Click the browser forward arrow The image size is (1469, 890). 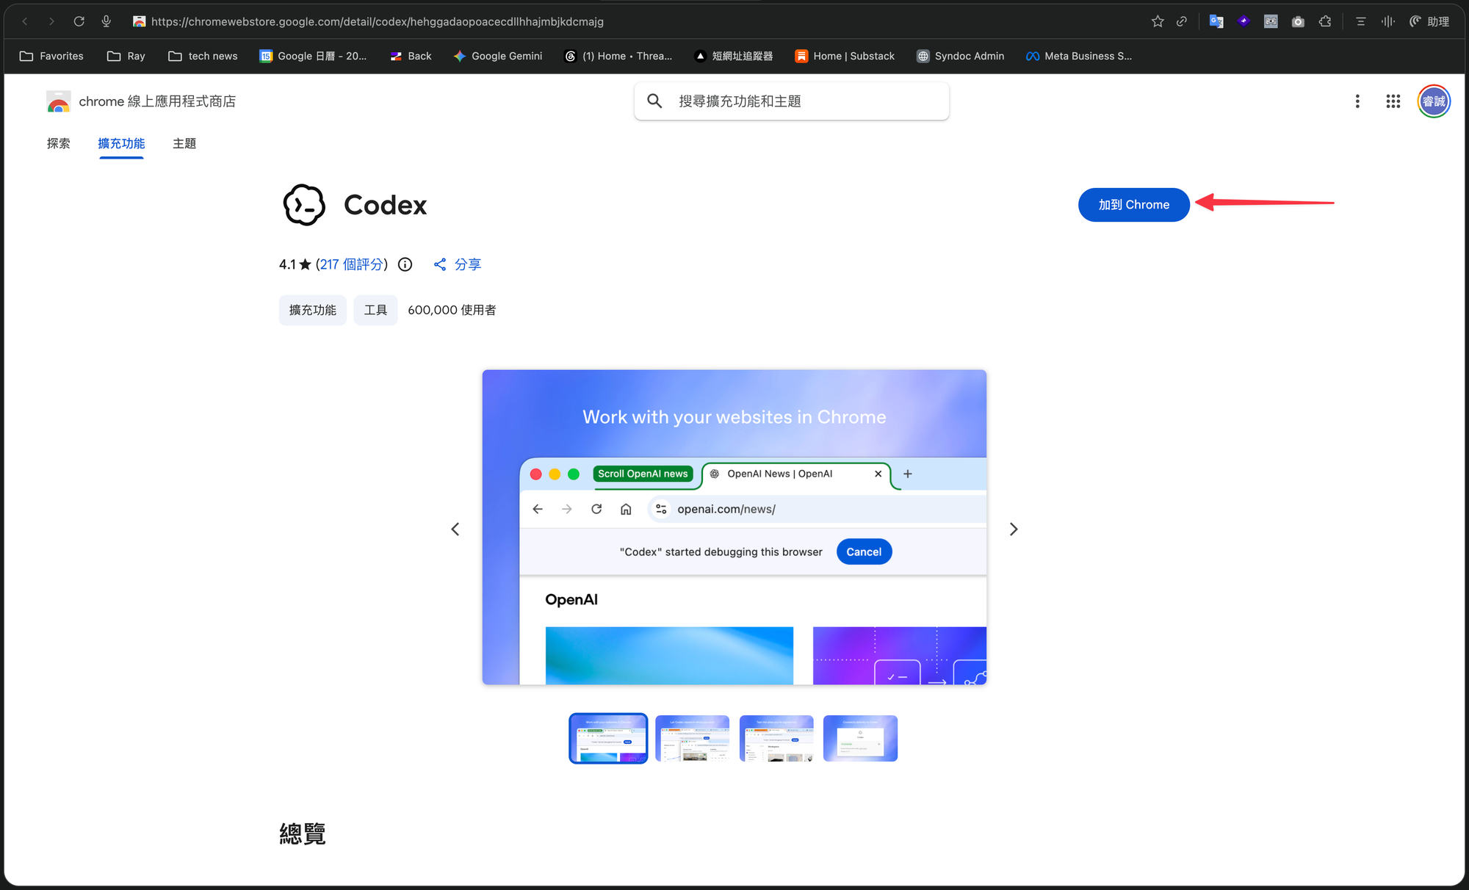tap(51, 21)
